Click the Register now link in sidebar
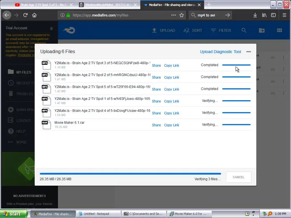 tap(26, 55)
